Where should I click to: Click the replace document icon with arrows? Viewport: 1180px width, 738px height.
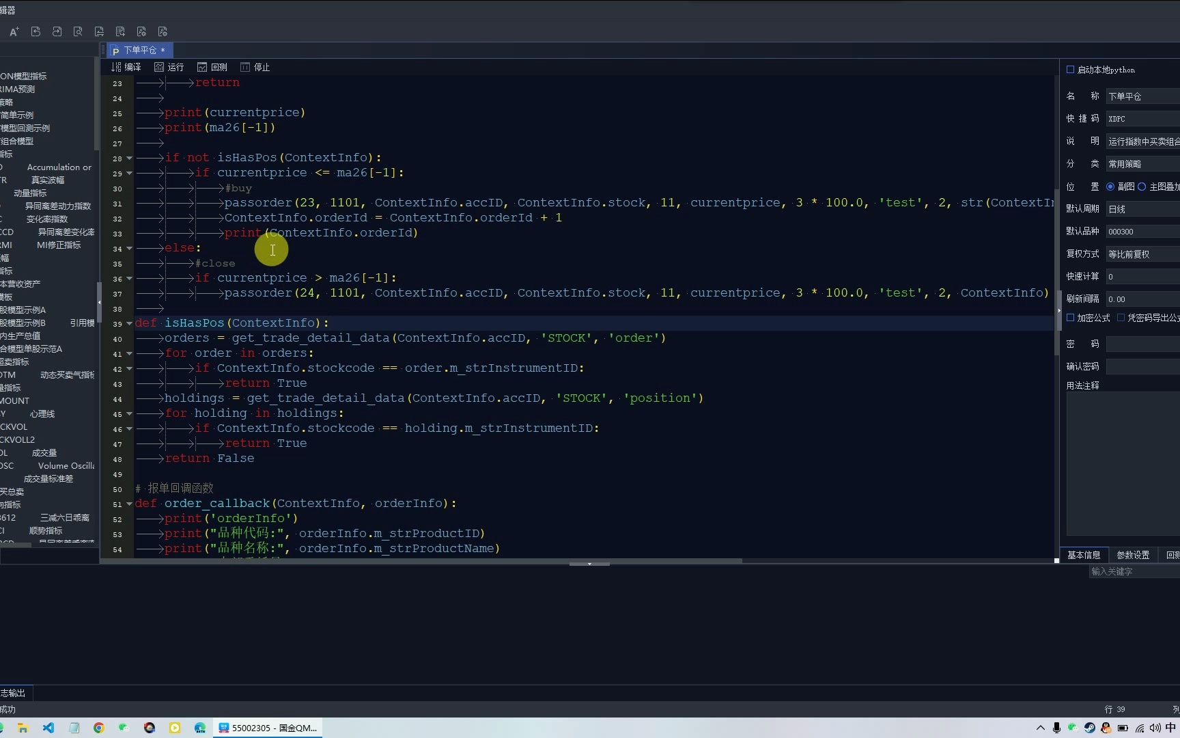point(100,31)
